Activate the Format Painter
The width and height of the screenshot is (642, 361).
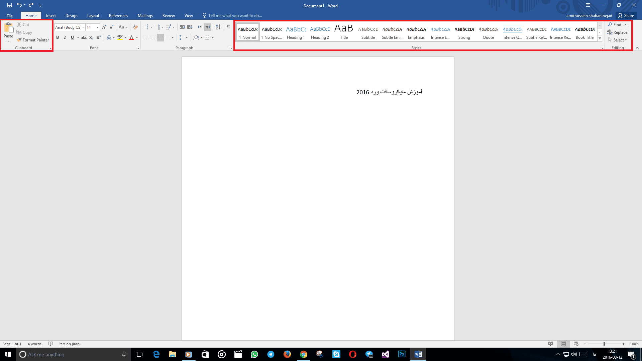click(33, 40)
